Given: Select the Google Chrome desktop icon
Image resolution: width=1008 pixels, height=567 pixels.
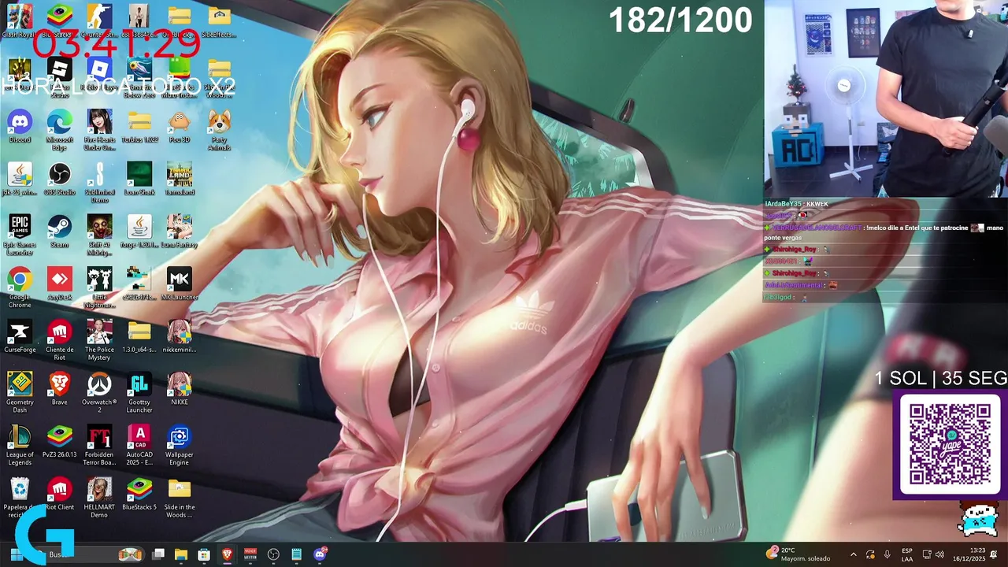Looking at the screenshot, I should pyautogui.click(x=20, y=287).
